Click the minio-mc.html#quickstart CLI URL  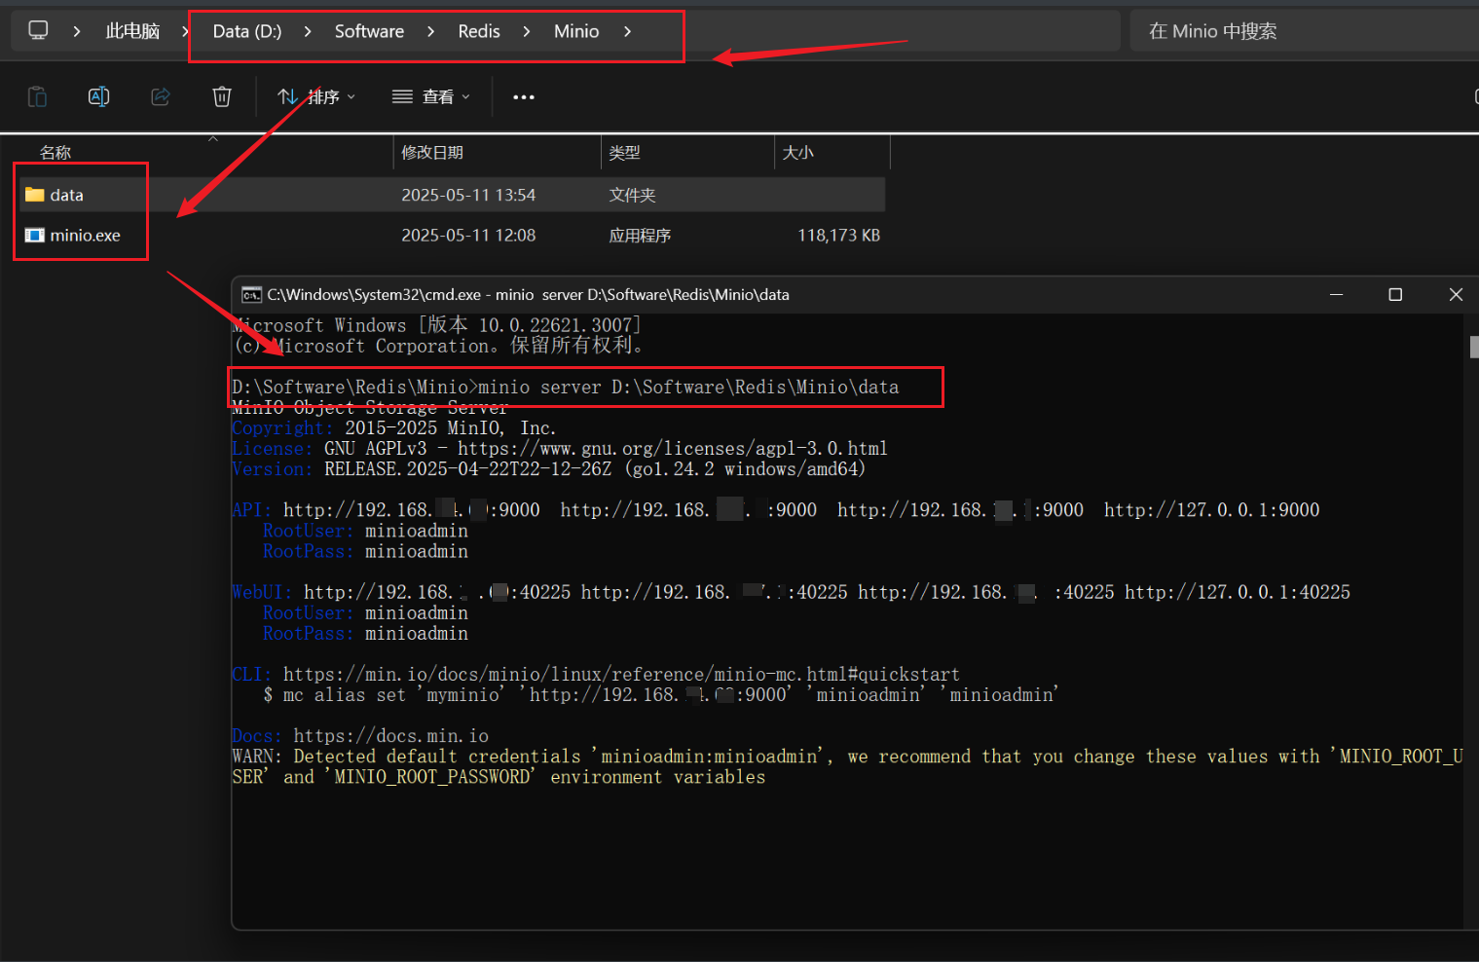pos(621,674)
